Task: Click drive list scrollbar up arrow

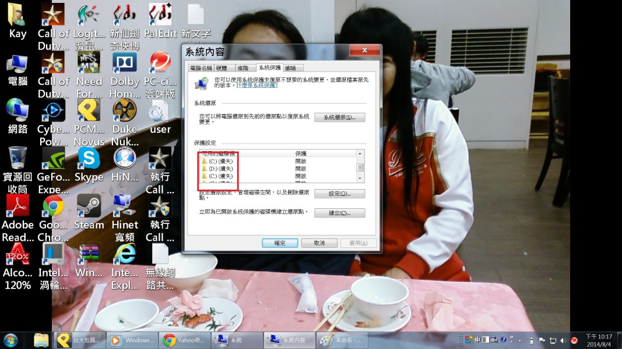Action: pos(360,154)
